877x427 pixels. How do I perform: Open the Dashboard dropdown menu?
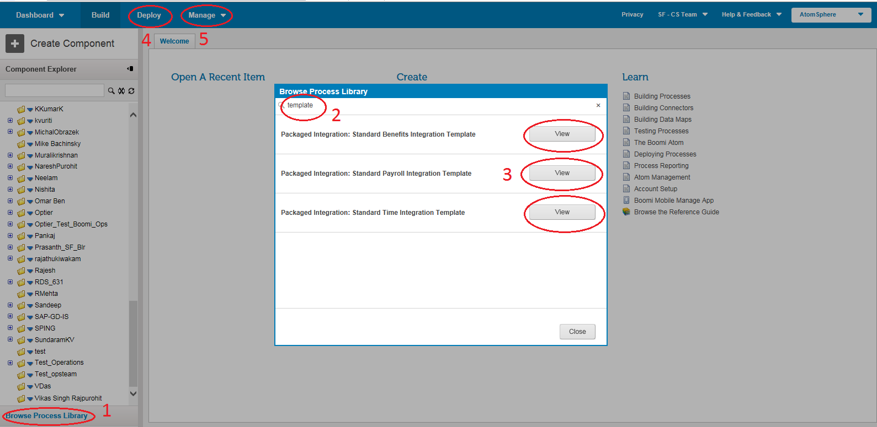40,15
